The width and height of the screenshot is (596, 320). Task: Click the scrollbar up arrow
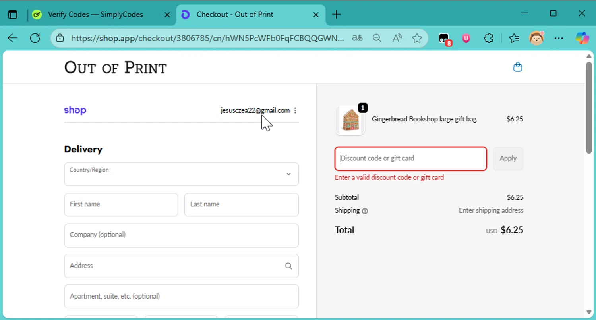(589, 56)
